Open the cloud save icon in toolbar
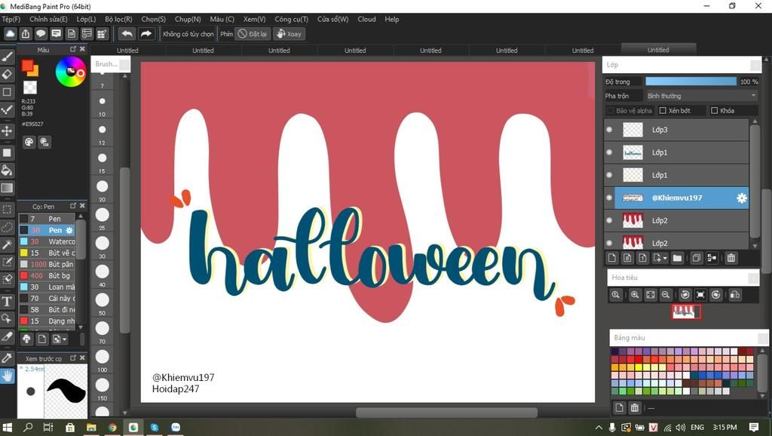The height and width of the screenshot is (436, 772). tap(10, 33)
